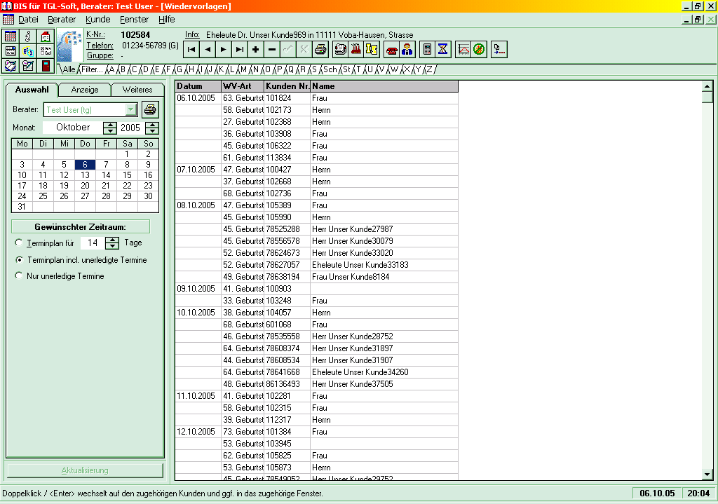Select the Auswahl tab

(32, 90)
